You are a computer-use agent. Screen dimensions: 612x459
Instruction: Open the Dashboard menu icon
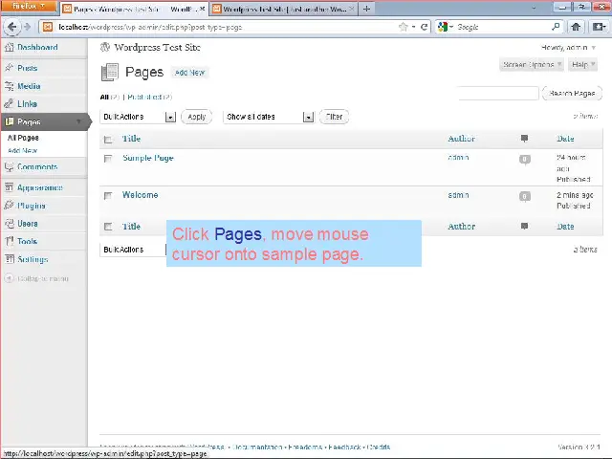pyautogui.click(x=9, y=48)
